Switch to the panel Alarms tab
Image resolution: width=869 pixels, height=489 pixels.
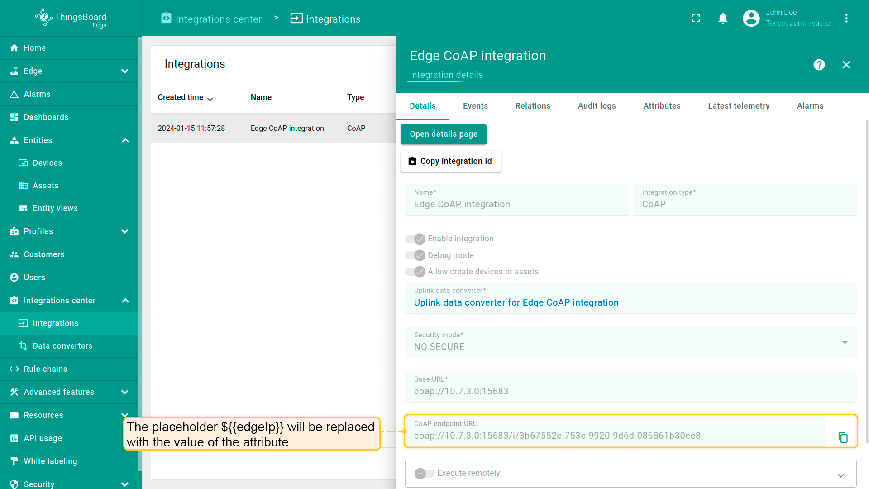pos(810,106)
